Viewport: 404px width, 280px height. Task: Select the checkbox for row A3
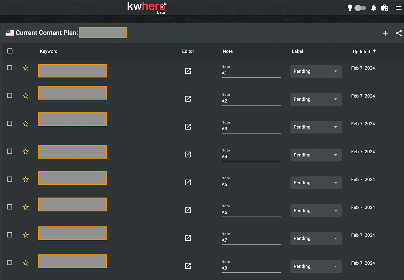click(10, 123)
